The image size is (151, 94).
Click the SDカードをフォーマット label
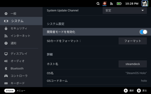pos(64,41)
